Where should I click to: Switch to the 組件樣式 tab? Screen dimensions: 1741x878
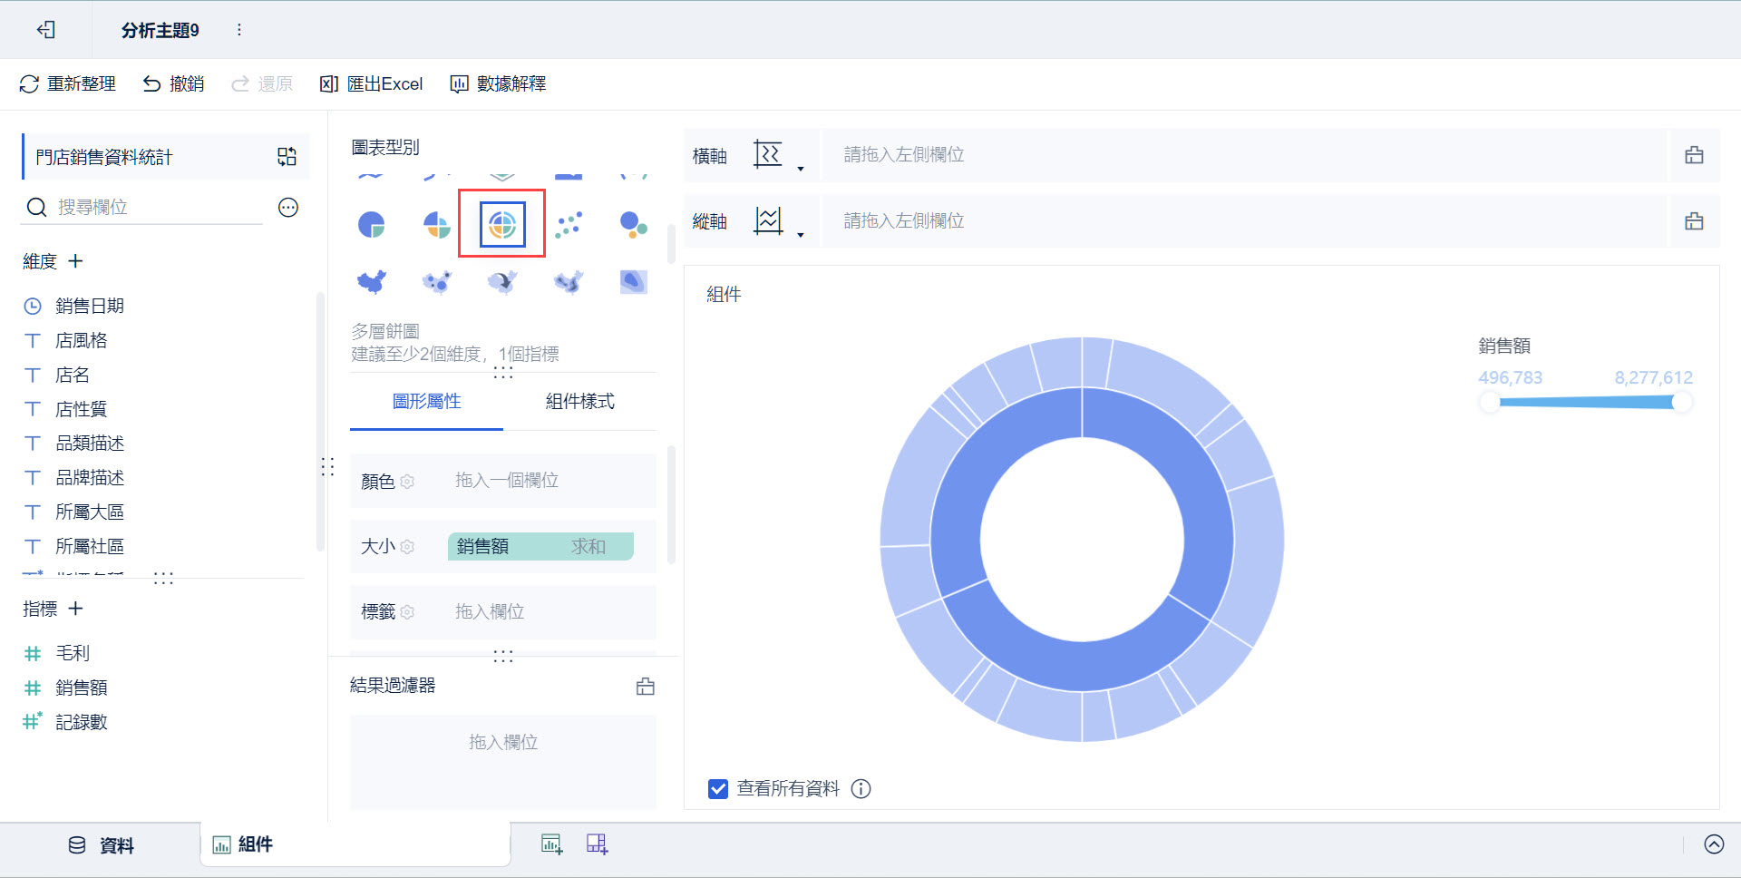[x=580, y=402]
